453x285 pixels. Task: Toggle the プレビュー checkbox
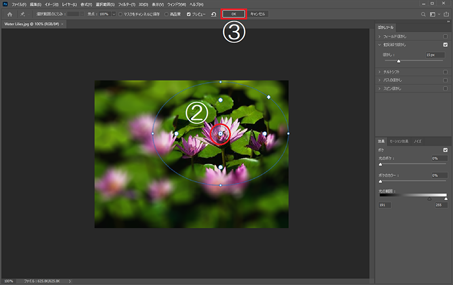coord(189,14)
